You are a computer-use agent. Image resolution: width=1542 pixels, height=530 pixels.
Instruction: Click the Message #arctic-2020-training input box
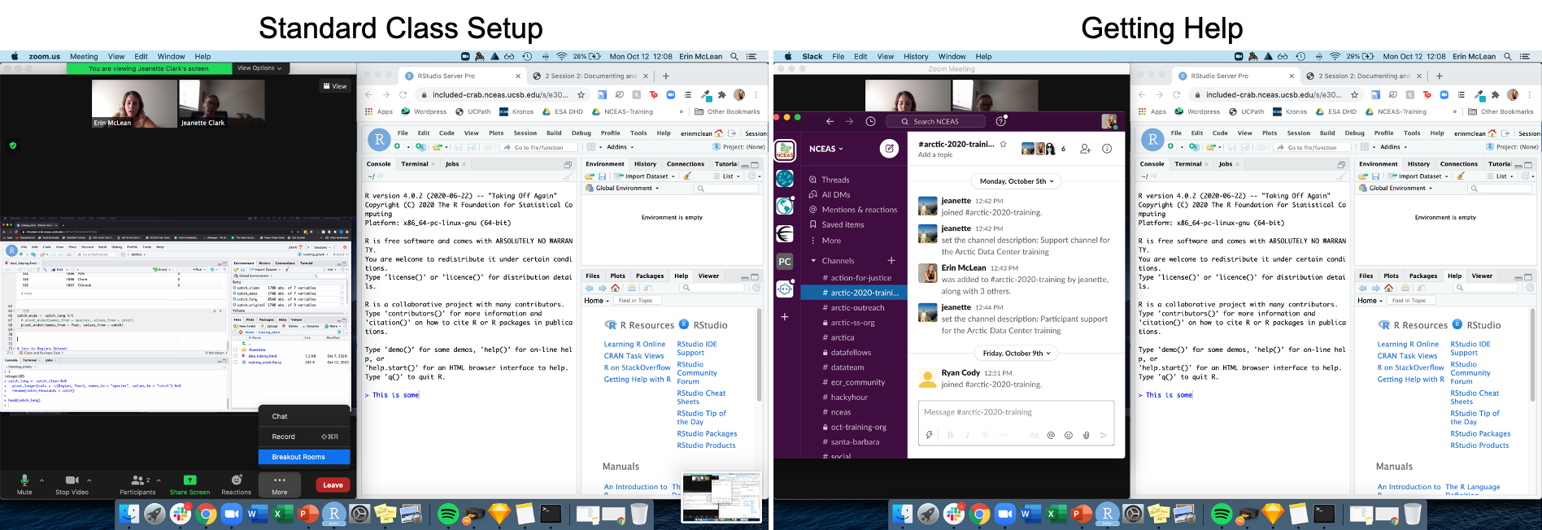pyautogui.click(x=1016, y=412)
